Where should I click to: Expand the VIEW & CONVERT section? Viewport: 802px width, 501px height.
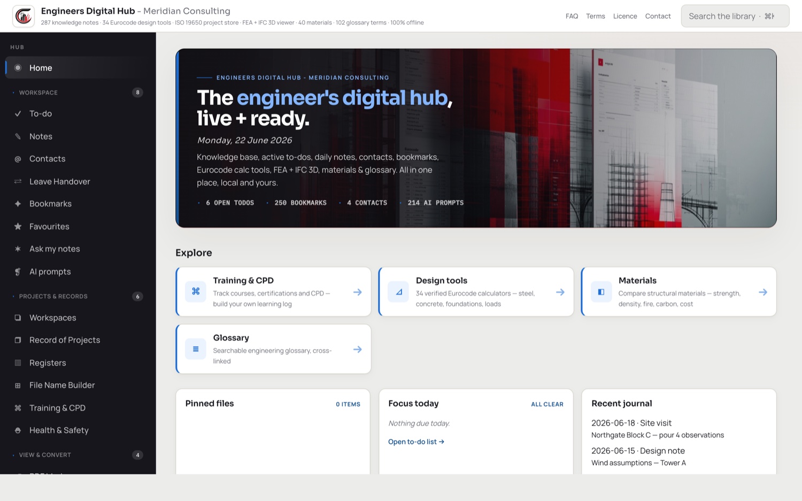(x=78, y=455)
